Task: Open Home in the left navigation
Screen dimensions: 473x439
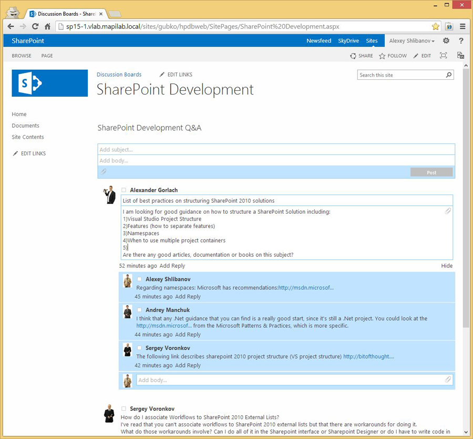Action: (x=19, y=114)
